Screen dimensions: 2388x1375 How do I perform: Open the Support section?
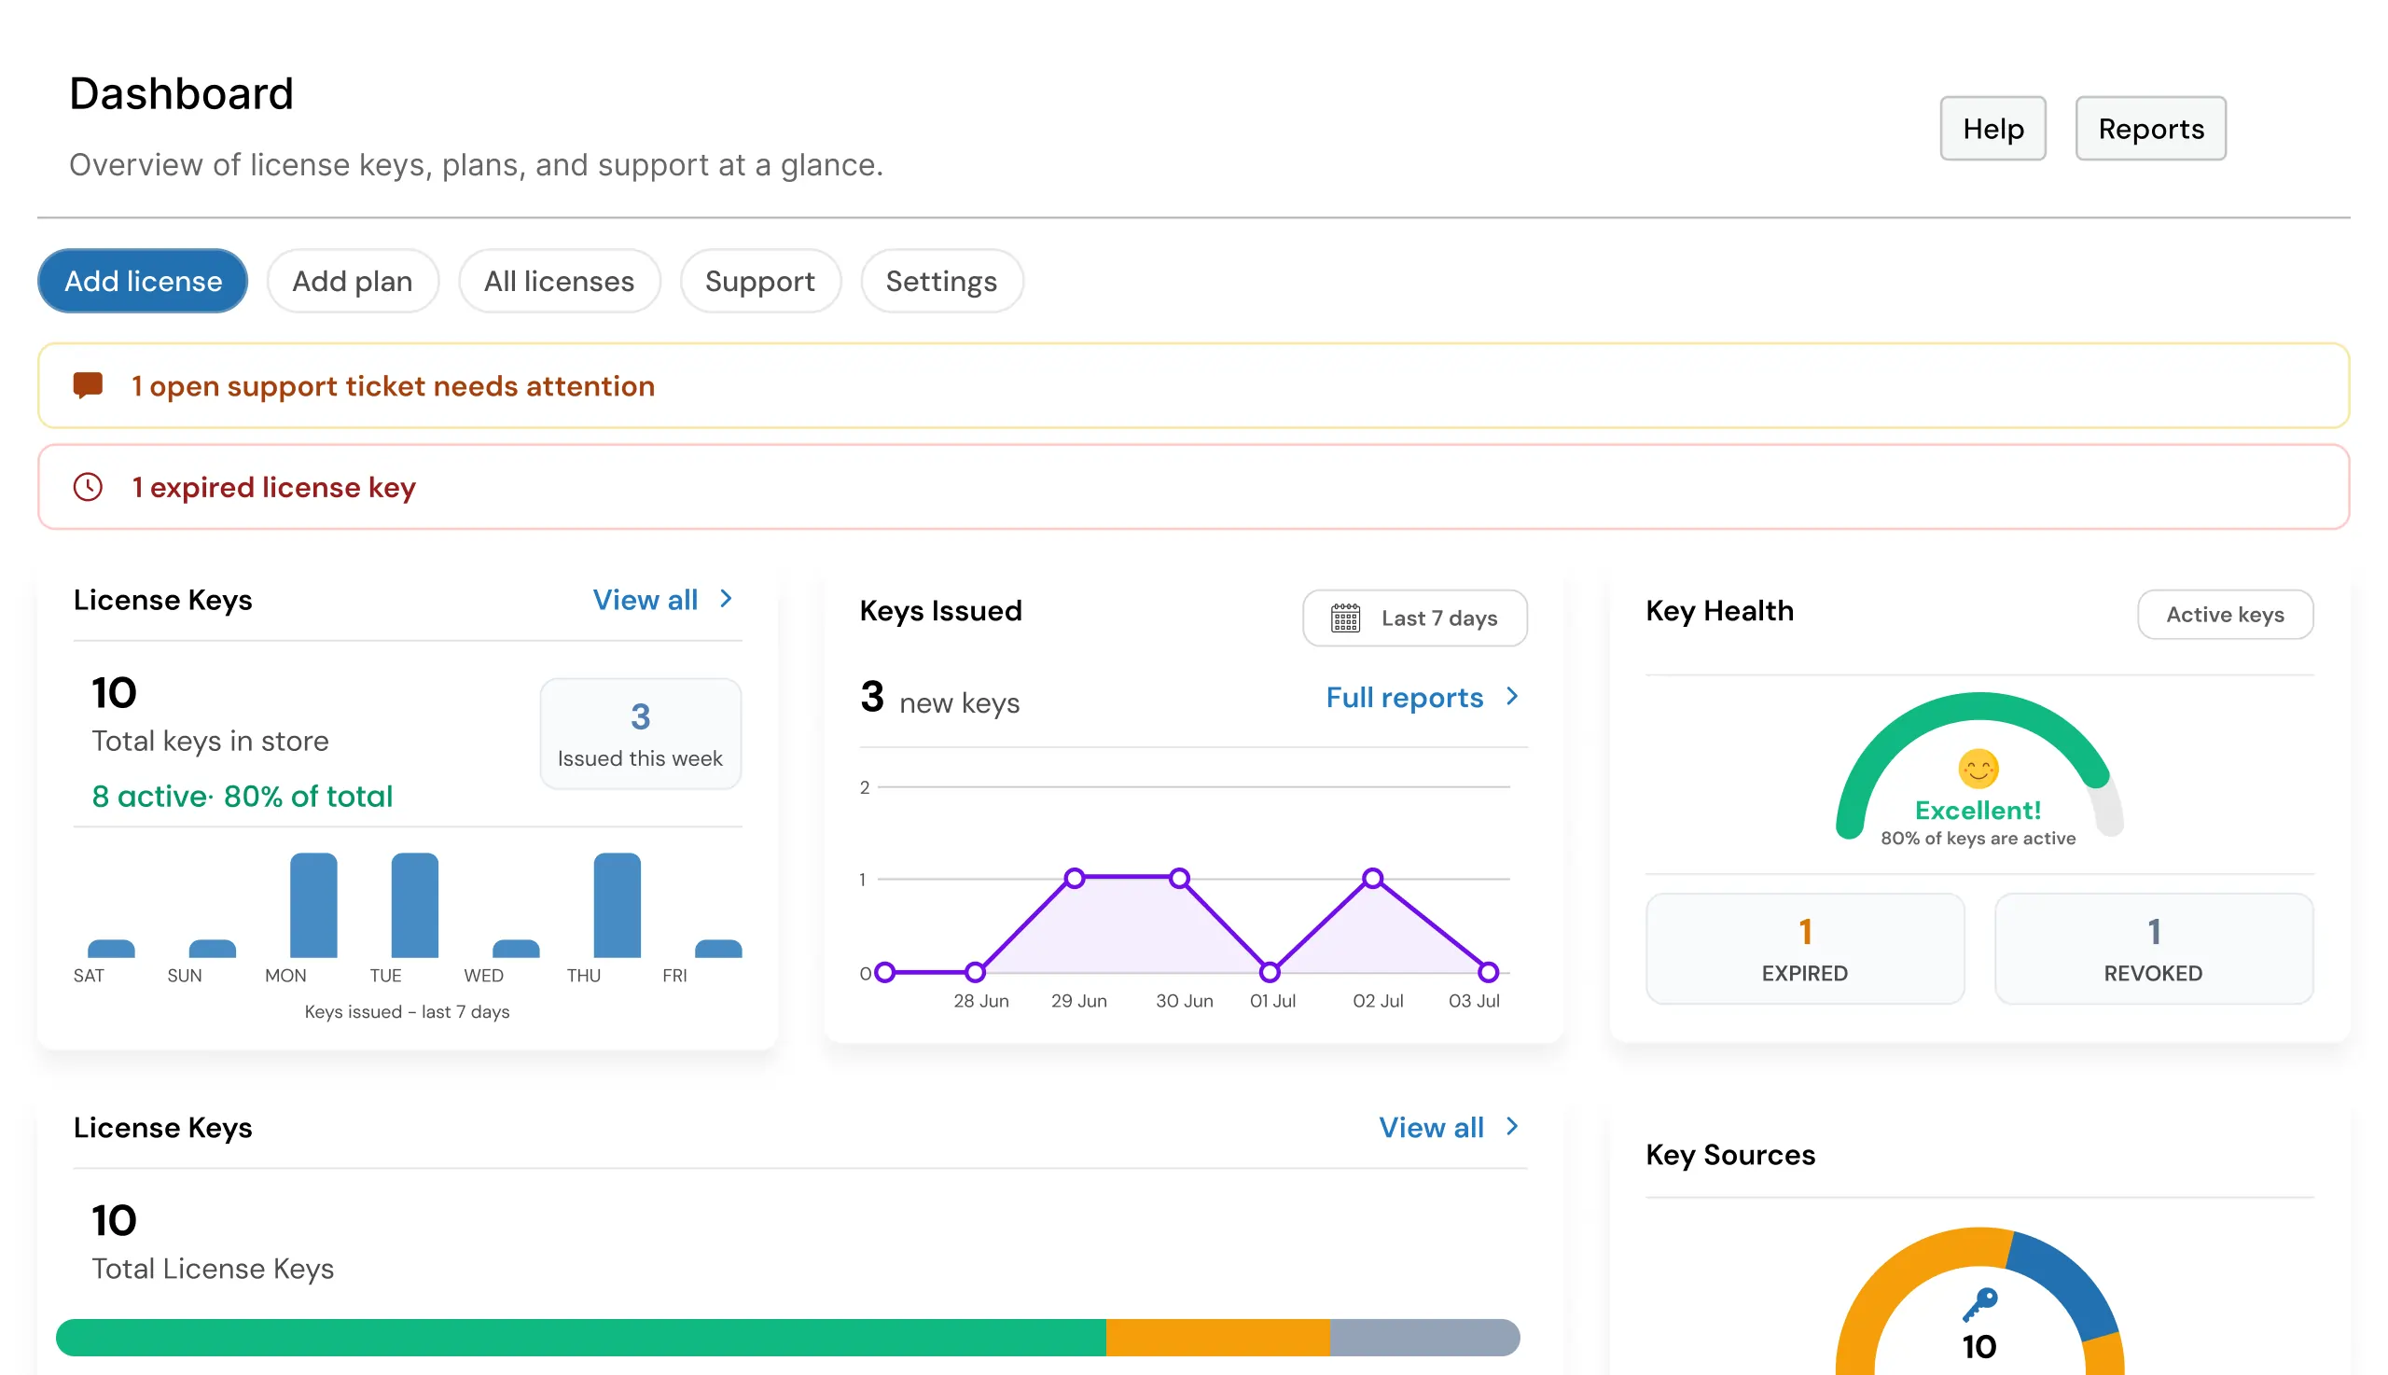pyautogui.click(x=759, y=281)
